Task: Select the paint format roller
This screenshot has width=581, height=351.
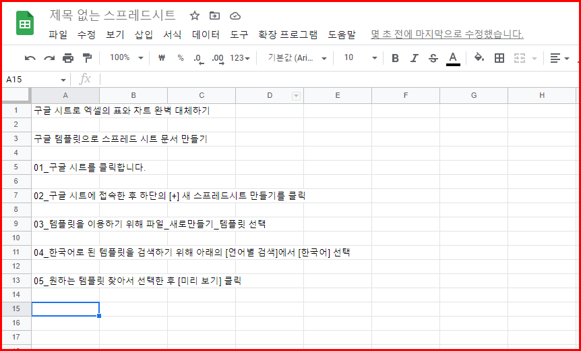Action: [87, 58]
